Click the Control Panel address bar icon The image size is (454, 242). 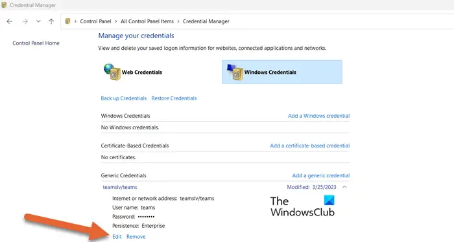click(67, 21)
